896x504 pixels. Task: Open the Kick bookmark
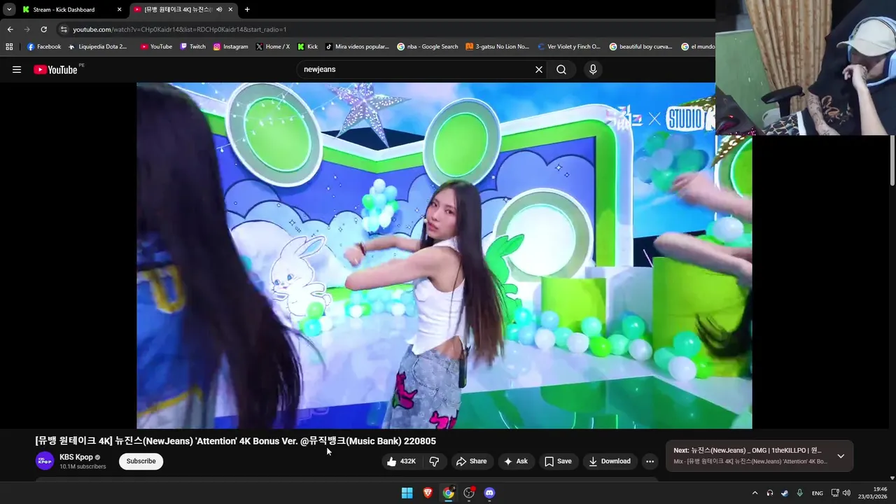click(x=307, y=47)
